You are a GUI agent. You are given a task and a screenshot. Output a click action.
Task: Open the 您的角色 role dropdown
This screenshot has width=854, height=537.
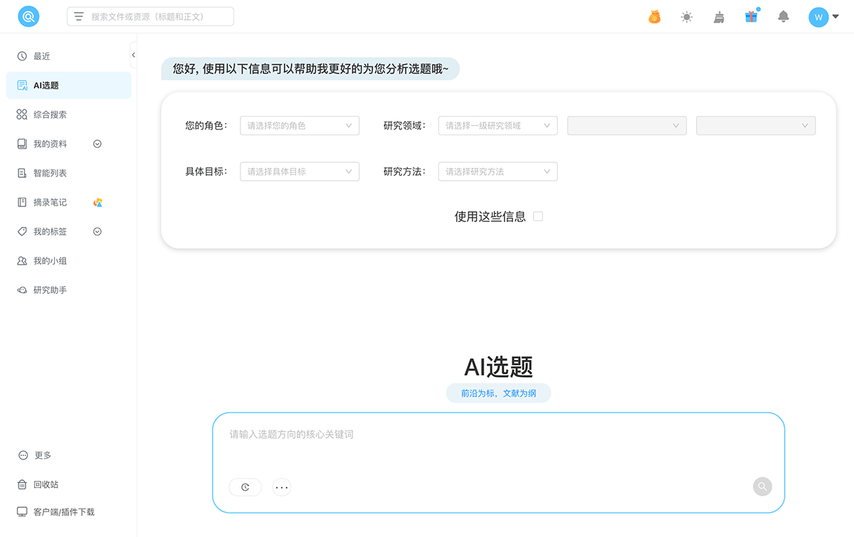pos(299,125)
